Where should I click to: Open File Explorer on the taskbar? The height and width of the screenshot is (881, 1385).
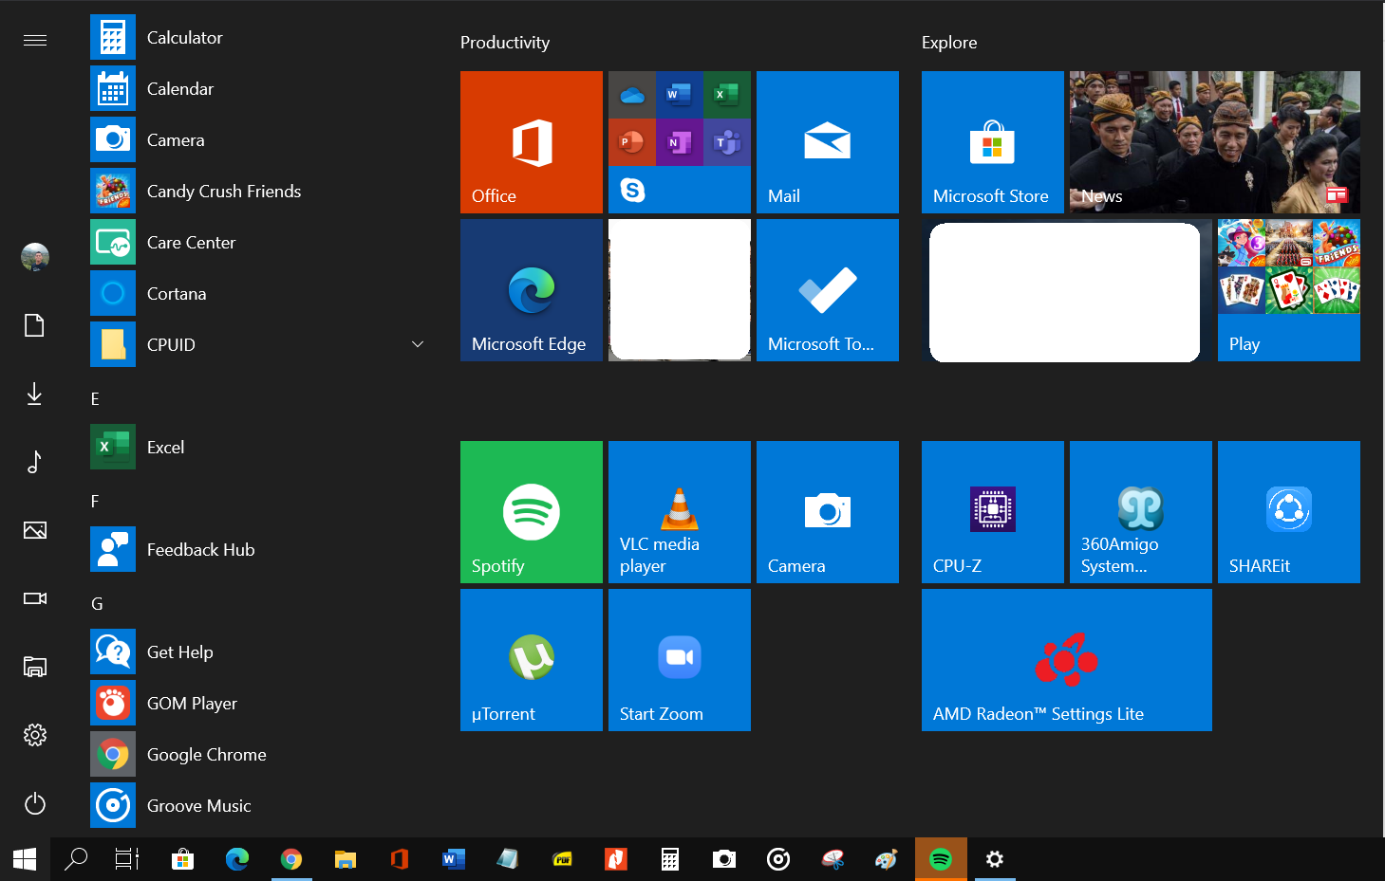(x=346, y=859)
